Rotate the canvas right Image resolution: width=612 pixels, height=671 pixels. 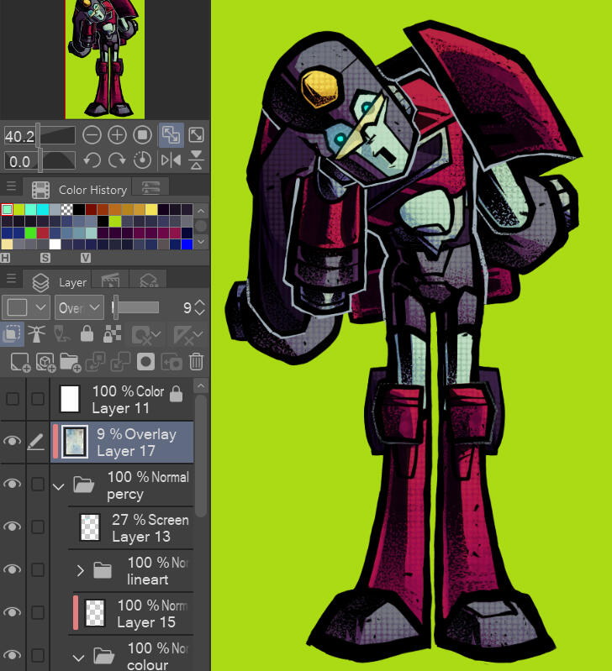click(117, 161)
